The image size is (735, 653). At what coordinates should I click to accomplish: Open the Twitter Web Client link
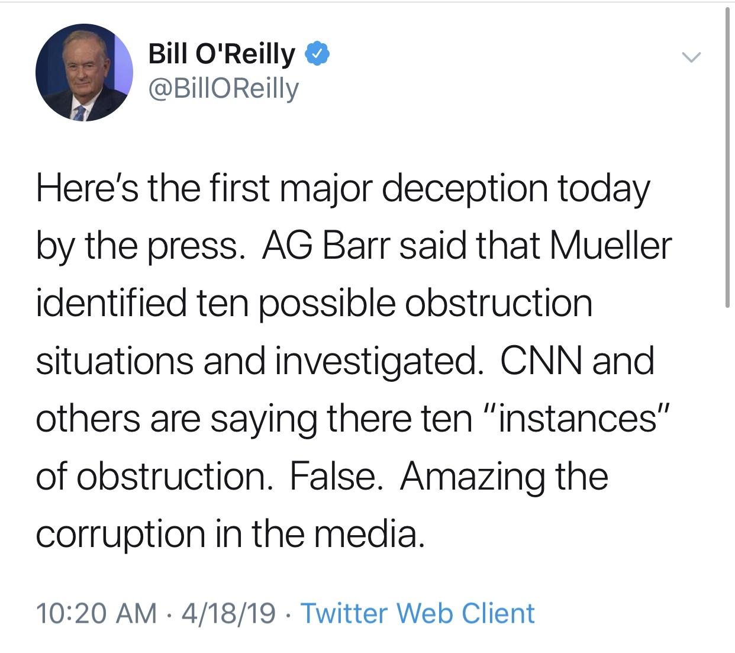pos(418,613)
